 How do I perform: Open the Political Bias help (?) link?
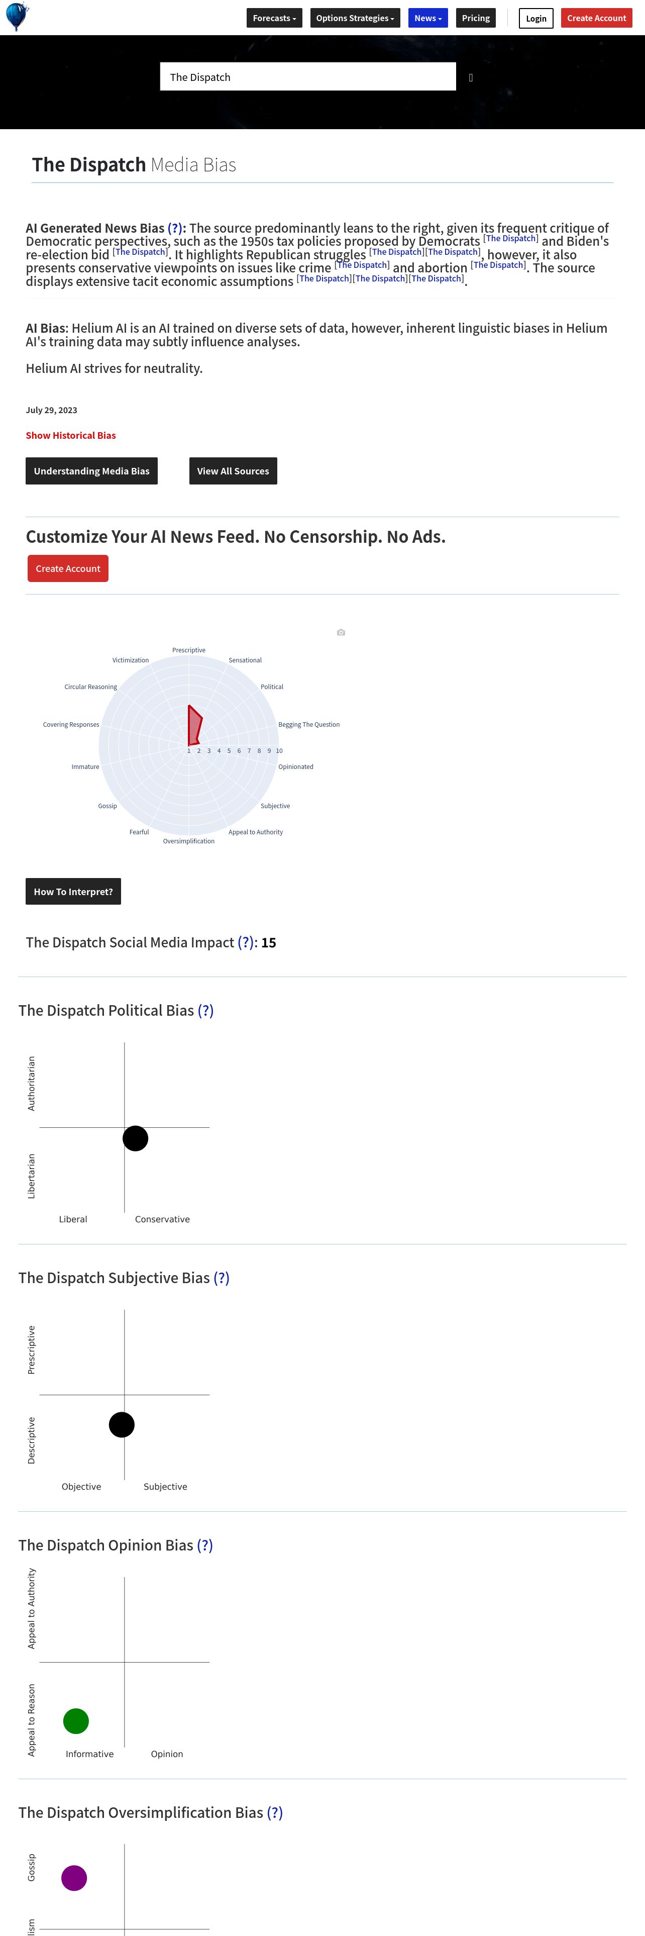click(x=206, y=1011)
